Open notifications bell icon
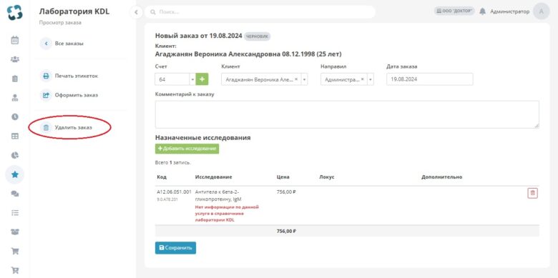Screen dimensions: 558x278 pos(482,11)
